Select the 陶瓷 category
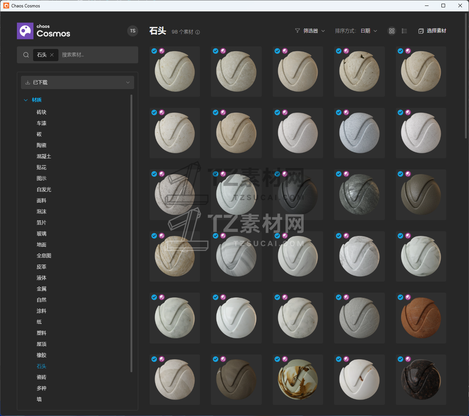This screenshot has height=416, width=469. pyautogui.click(x=42, y=145)
